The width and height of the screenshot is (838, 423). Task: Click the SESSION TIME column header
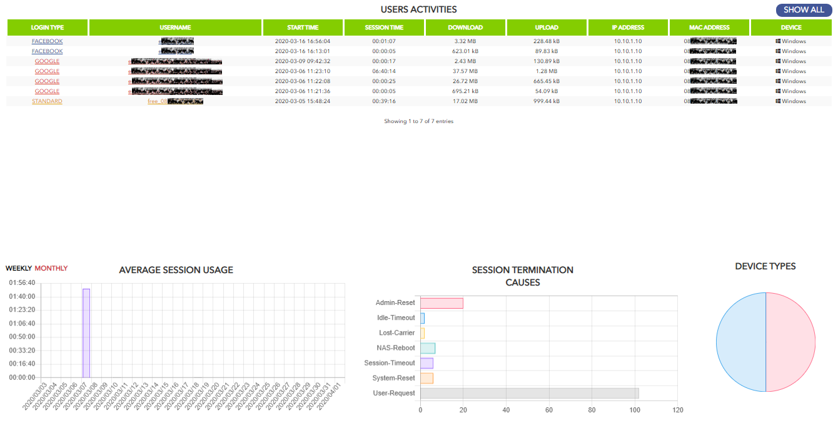(384, 27)
